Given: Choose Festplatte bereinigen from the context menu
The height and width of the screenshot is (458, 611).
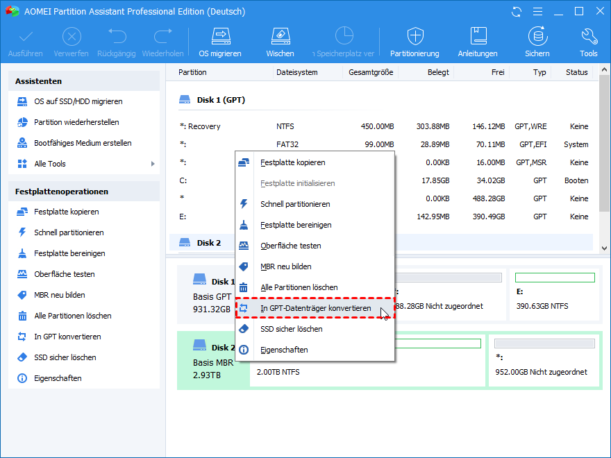Looking at the screenshot, I should pos(315,225).
